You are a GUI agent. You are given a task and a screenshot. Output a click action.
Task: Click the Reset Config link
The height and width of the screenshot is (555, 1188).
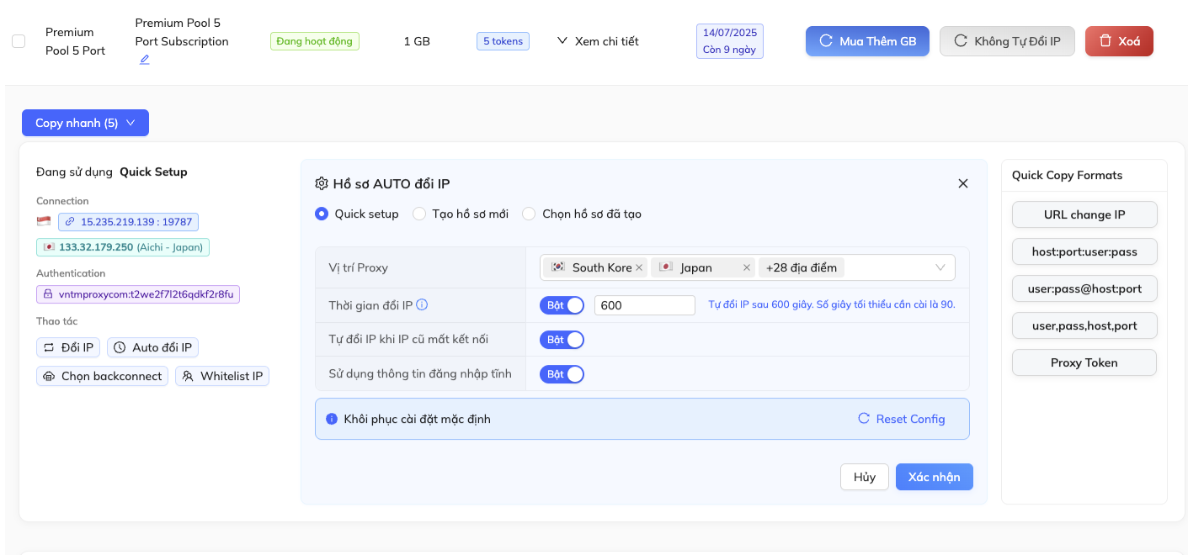[902, 419]
